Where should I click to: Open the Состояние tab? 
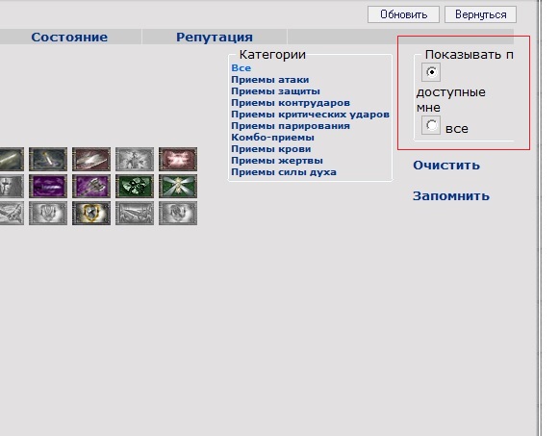69,38
